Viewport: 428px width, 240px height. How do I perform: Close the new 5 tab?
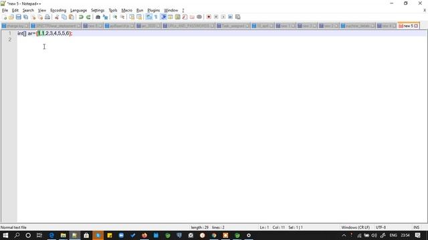(x=416, y=26)
